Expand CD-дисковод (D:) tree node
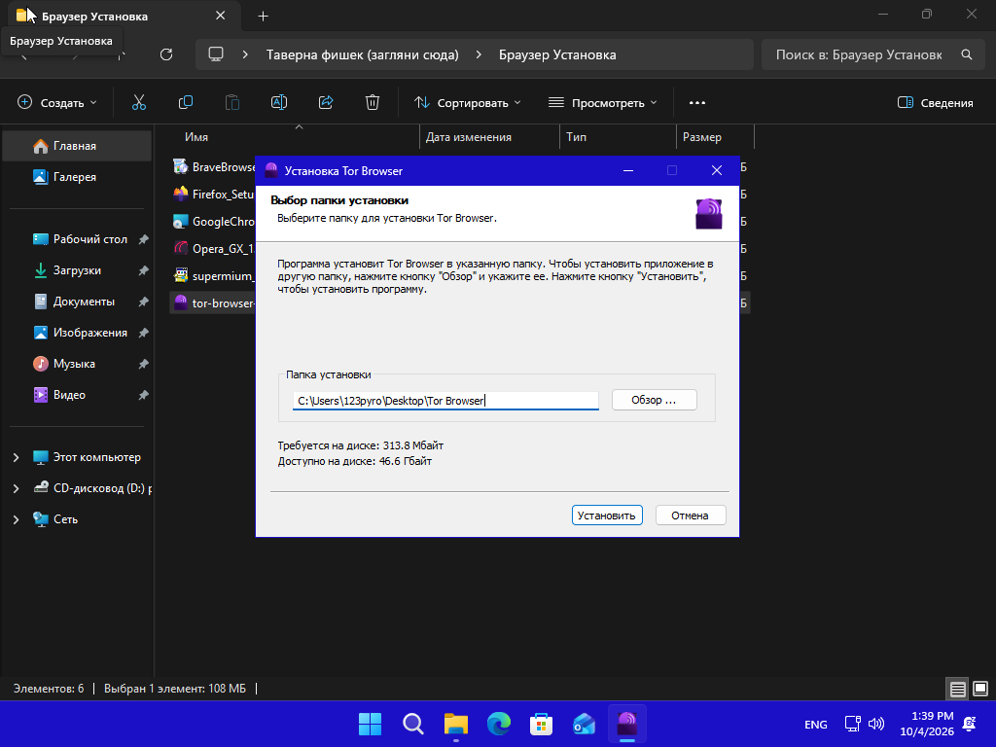The height and width of the screenshot is (747, 996). [16, 488]
